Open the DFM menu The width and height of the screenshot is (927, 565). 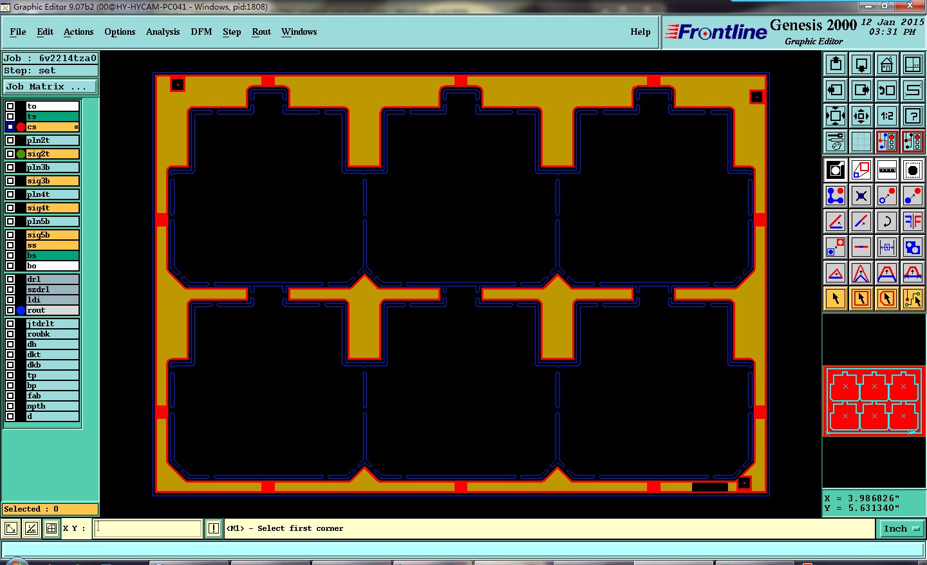tap(201, 32)
